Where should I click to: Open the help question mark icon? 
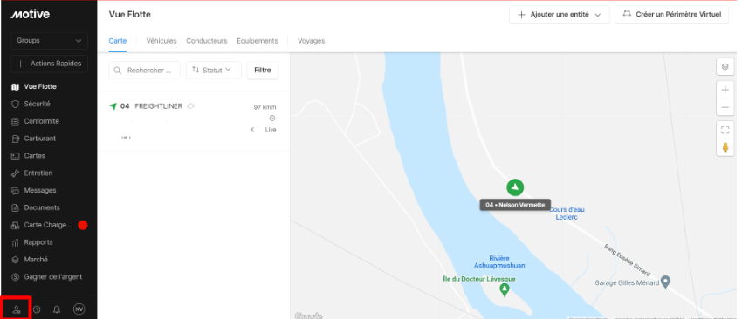click(37, 309)
